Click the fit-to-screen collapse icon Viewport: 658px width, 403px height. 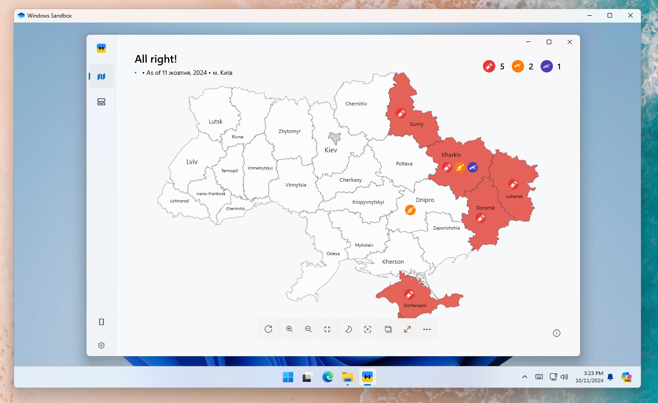coord(327,329)
